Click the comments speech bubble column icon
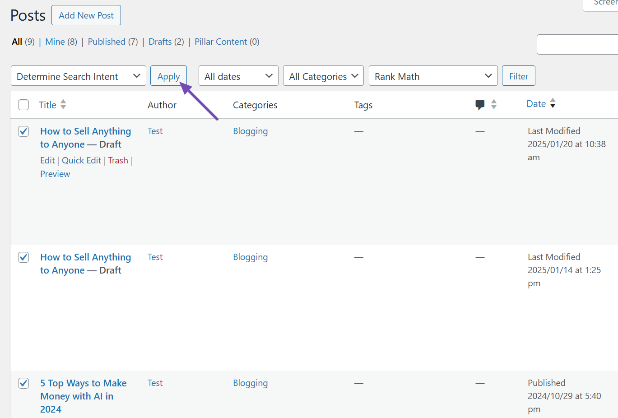 click(x=480, y=105)
